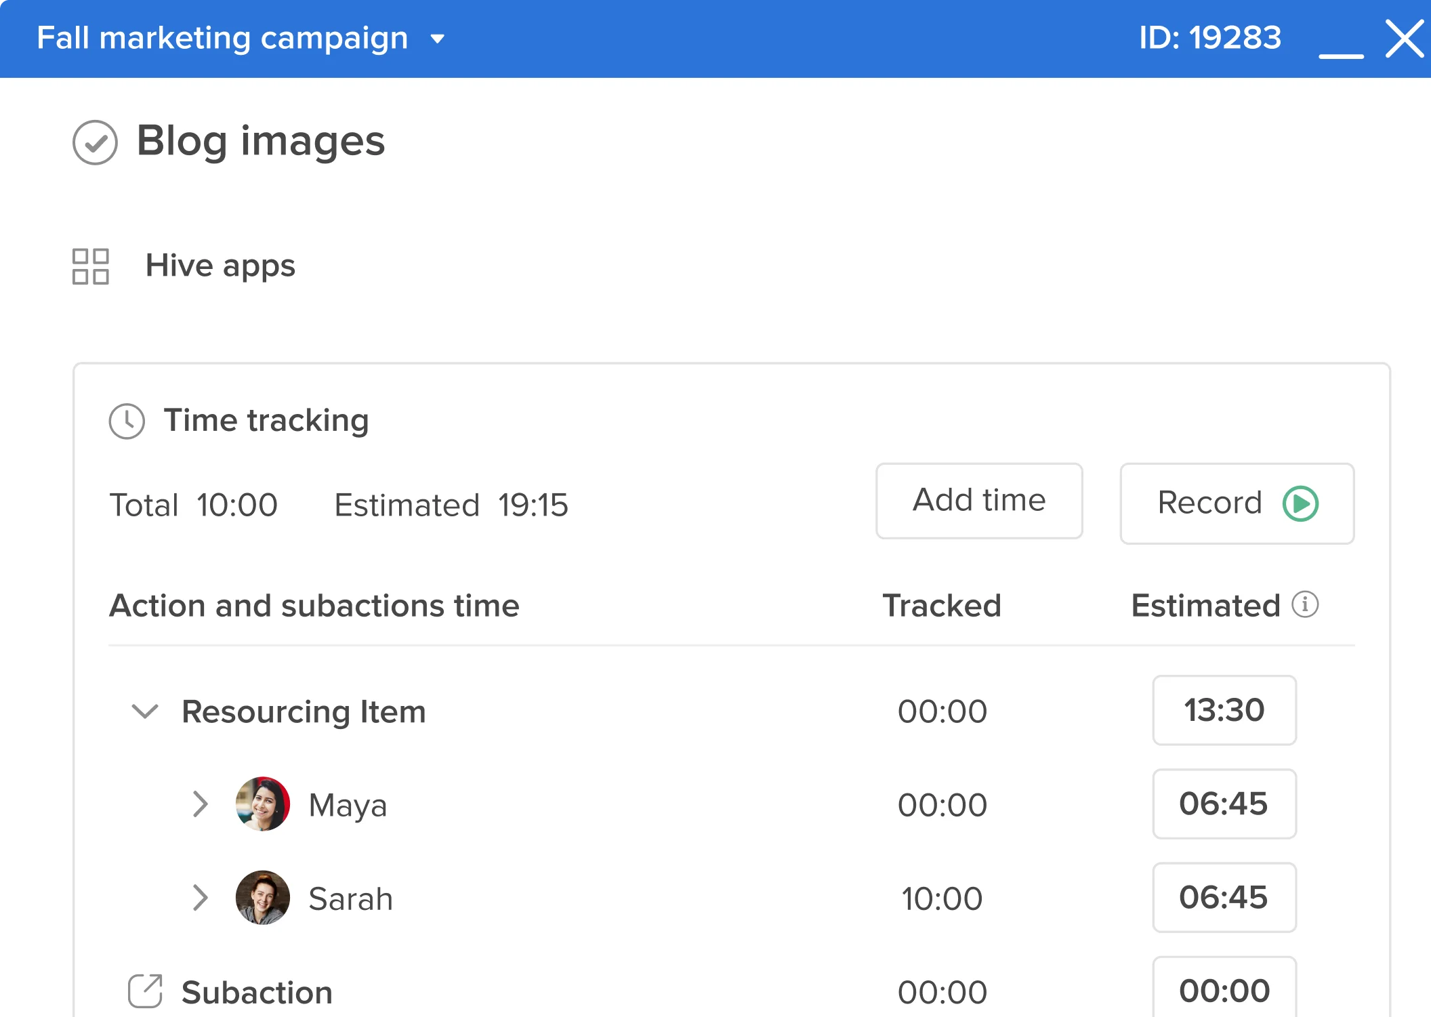Viewport: 1431px width, 1017px height.
Task: Mark Blog images as complete
Action: pyautogui.click(x=95, y=142)
